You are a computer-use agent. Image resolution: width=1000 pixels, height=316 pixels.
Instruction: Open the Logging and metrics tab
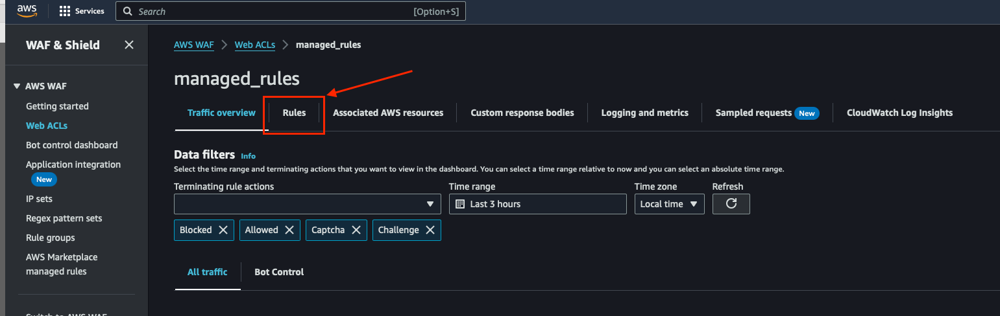coord(645,113)
